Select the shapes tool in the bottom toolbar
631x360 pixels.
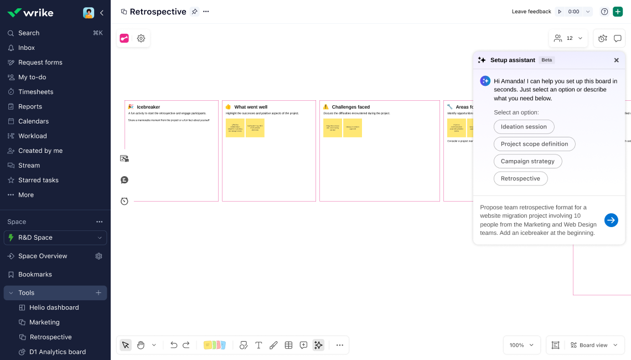tap(244, 344)
